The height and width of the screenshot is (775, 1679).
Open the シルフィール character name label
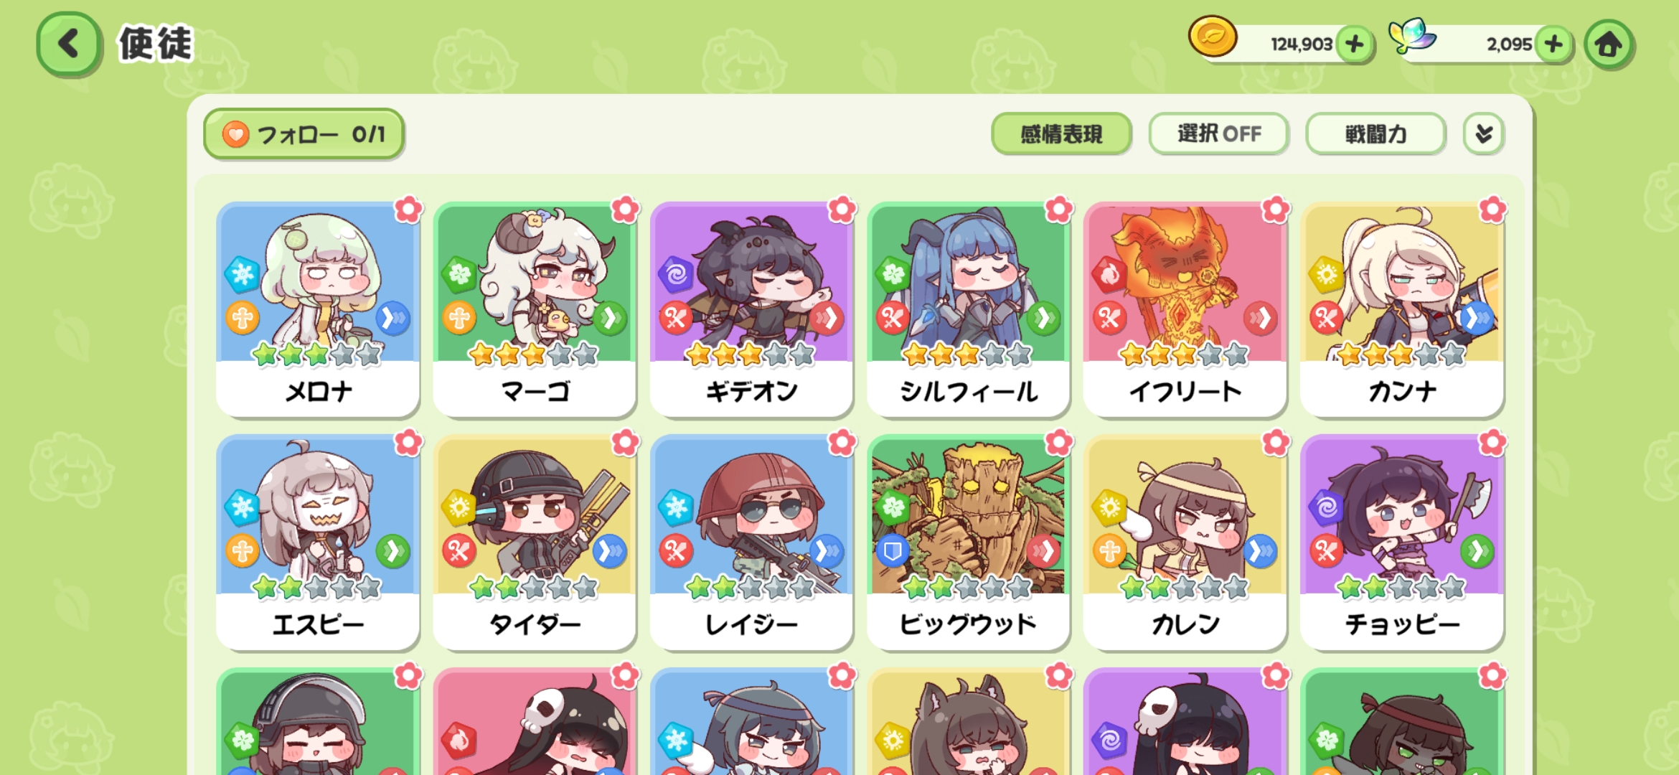tap(968, 391)
